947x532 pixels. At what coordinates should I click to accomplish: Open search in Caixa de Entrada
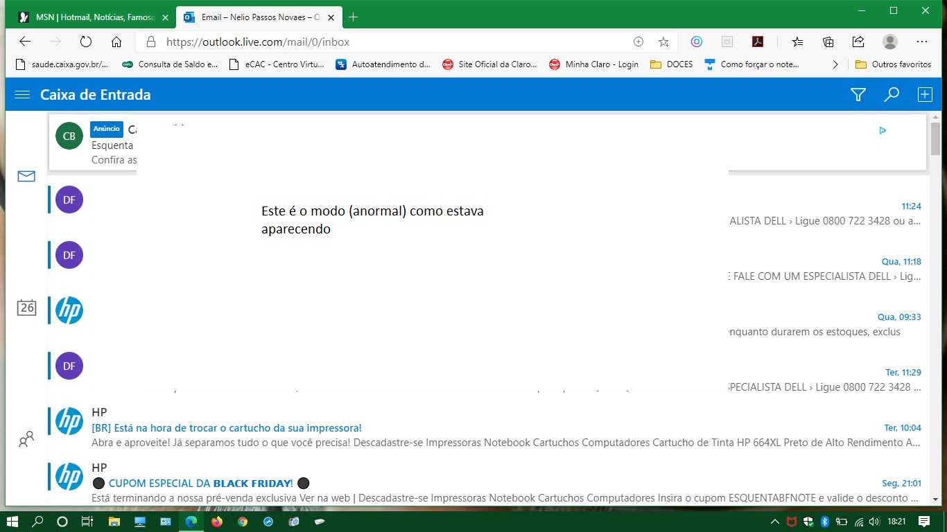(x=892, y=95)
